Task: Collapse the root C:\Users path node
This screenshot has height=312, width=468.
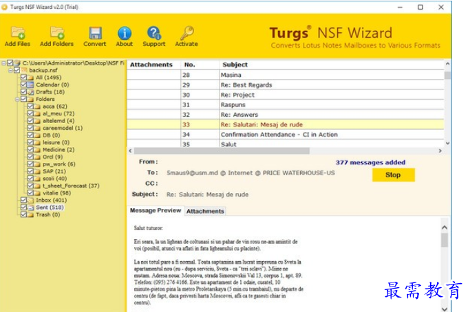Action: coord(4,63)
